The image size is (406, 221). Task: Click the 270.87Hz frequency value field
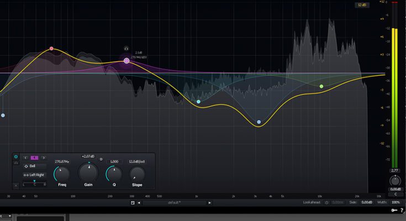pyautogui.click(x=61, y=161)
